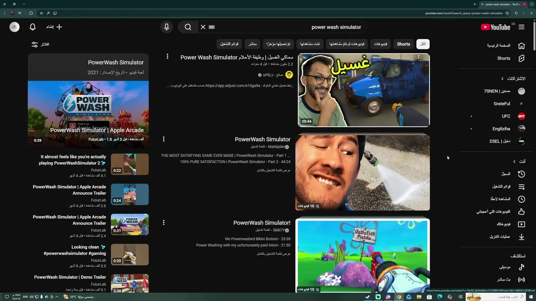Bookmark this page with the star icon
The width and height of the screenshot is (536, 301).
pyautogui.click(x=41, y=13)
